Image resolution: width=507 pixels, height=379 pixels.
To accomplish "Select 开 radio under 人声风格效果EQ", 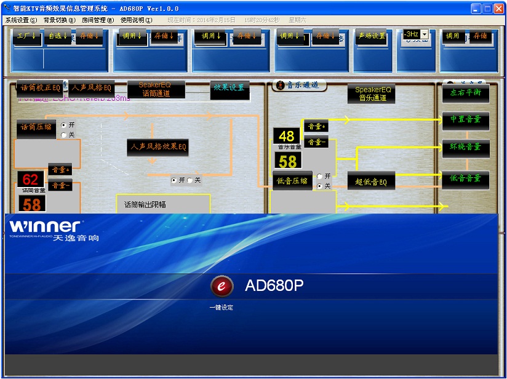I will click(x=174, y=180).
